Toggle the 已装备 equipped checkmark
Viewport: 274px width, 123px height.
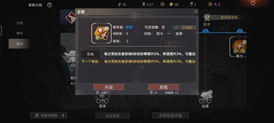(176, 28)
